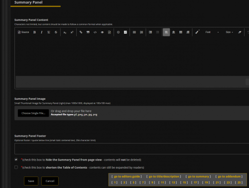The height and width of the screenshot is (188, 249).
Task: Follow the go to title/description link
Action: [x=164, y=177]
